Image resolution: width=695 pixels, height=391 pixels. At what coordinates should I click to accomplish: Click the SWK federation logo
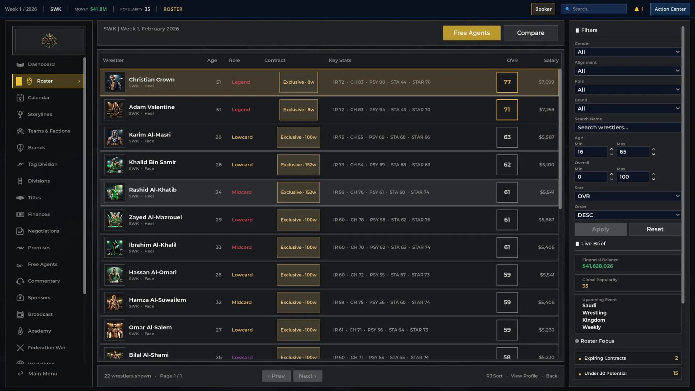tap(49, 41)
